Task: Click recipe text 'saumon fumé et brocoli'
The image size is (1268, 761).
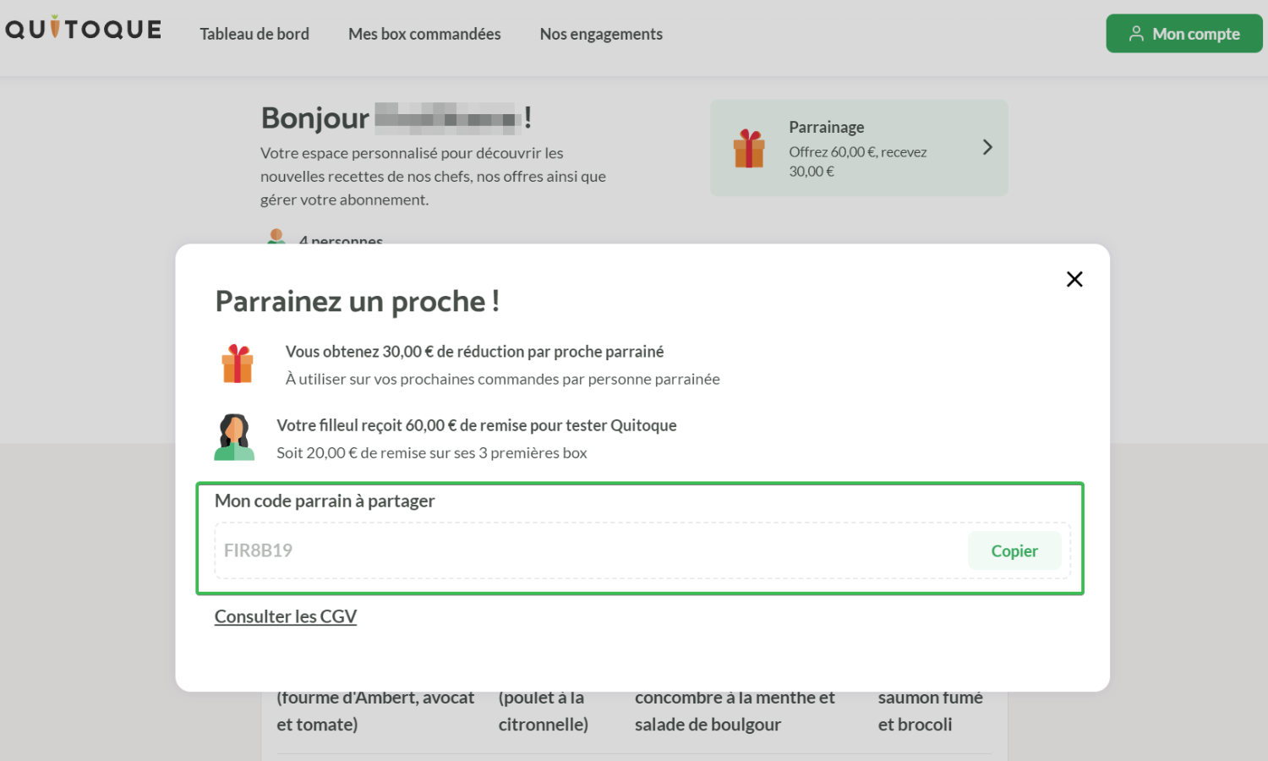Action: (931, 711)
